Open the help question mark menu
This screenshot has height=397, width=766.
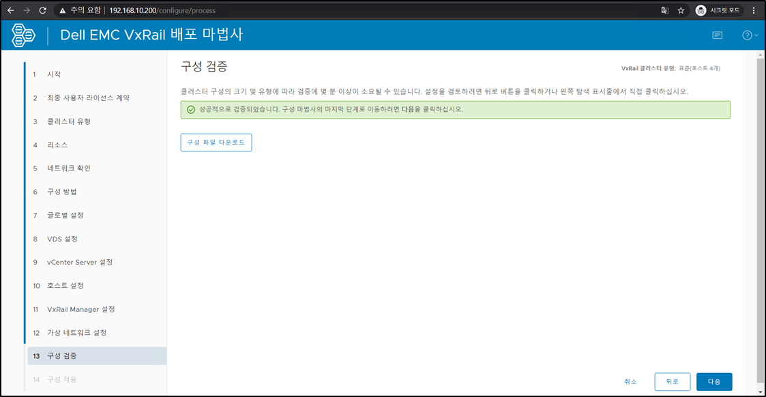pyautogui.click(x=750, y=35)
